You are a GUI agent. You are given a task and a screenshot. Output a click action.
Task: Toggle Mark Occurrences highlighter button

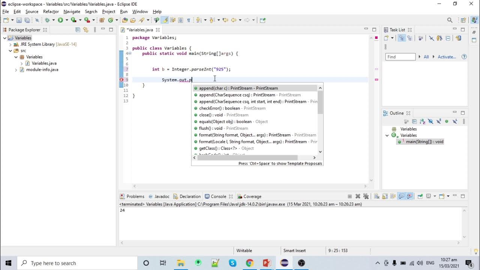tap(164, 20)
